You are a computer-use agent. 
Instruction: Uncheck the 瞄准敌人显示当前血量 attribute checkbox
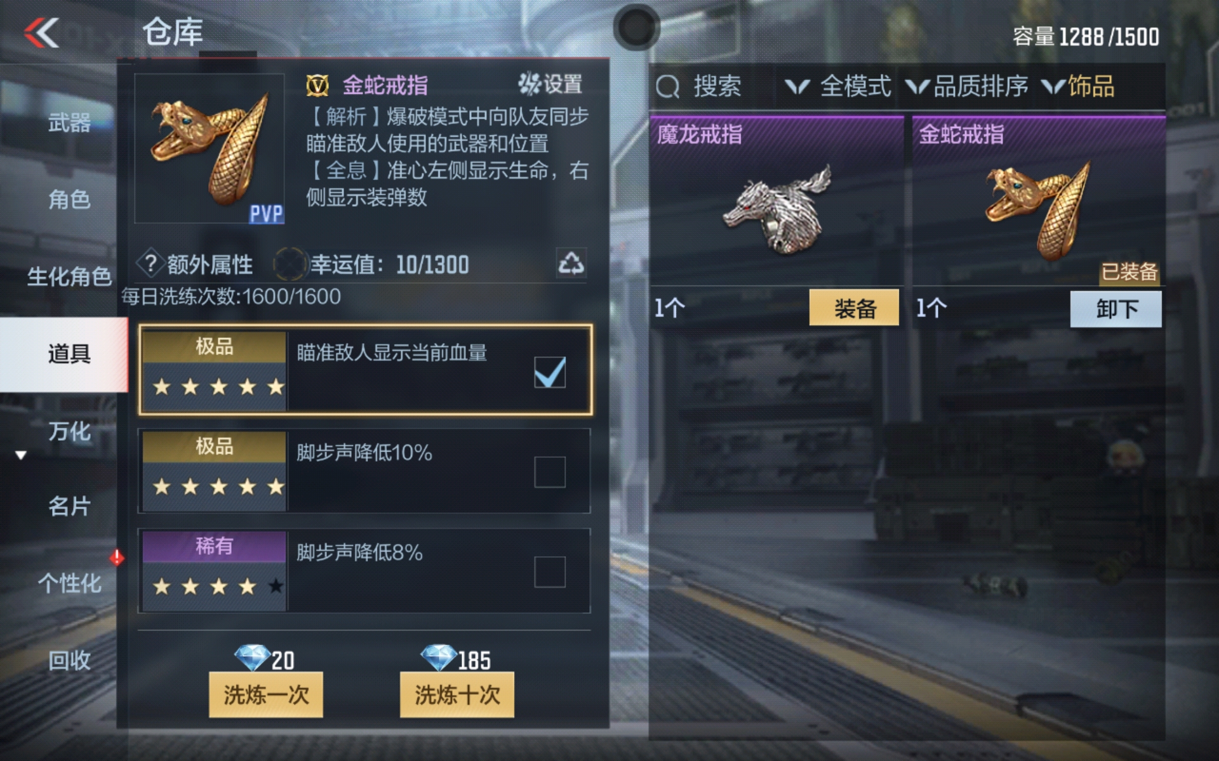click(550, 372)
